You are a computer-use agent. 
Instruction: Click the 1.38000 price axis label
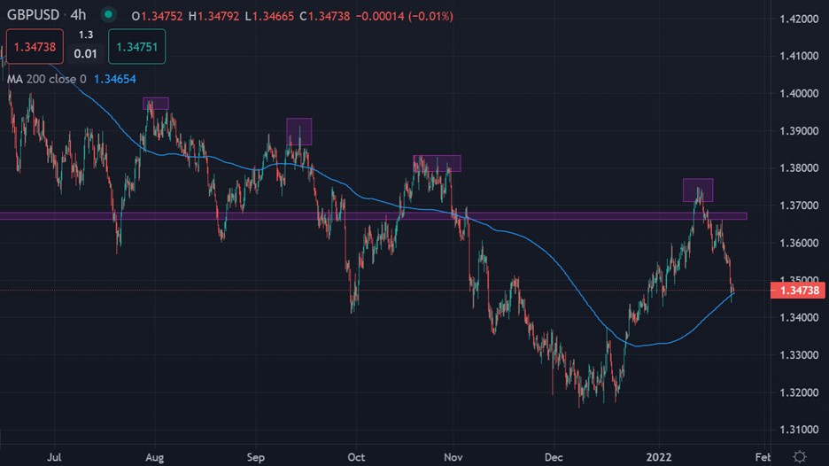click(x=799, y=168)
